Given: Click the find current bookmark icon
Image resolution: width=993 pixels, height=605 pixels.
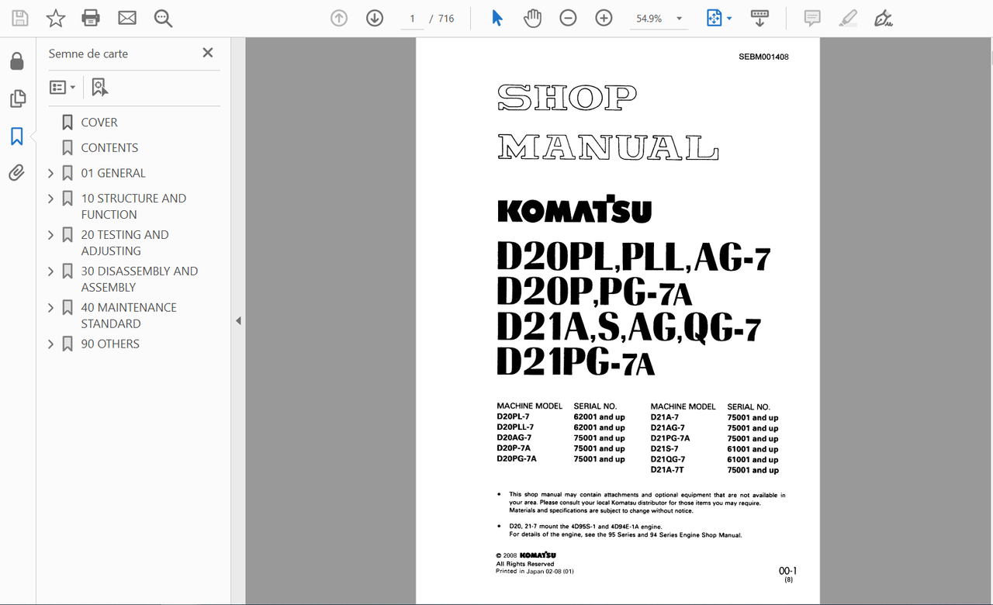Looking at the screenshot, I should click(99, 88).
